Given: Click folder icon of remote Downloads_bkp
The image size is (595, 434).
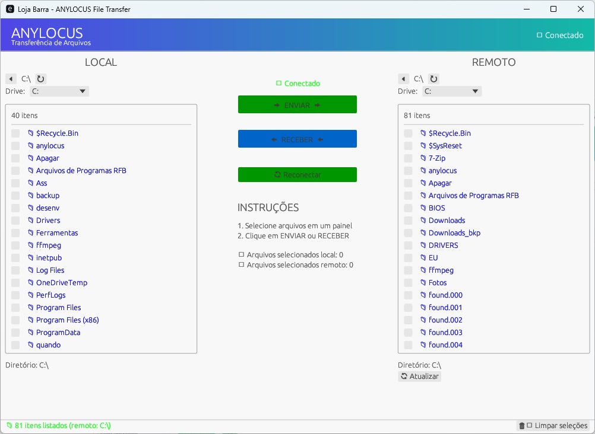Looking at the screenshot, I should [x=423, y=233].
